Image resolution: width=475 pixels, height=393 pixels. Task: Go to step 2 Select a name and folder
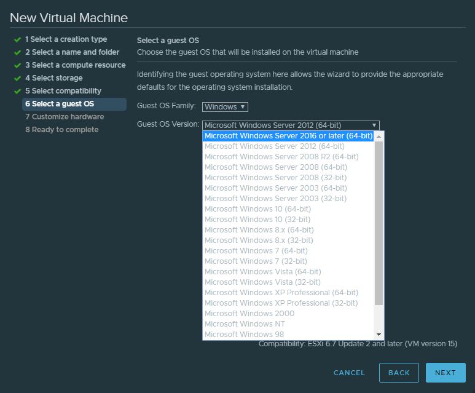pyautogui.click(x=72, y=52)
